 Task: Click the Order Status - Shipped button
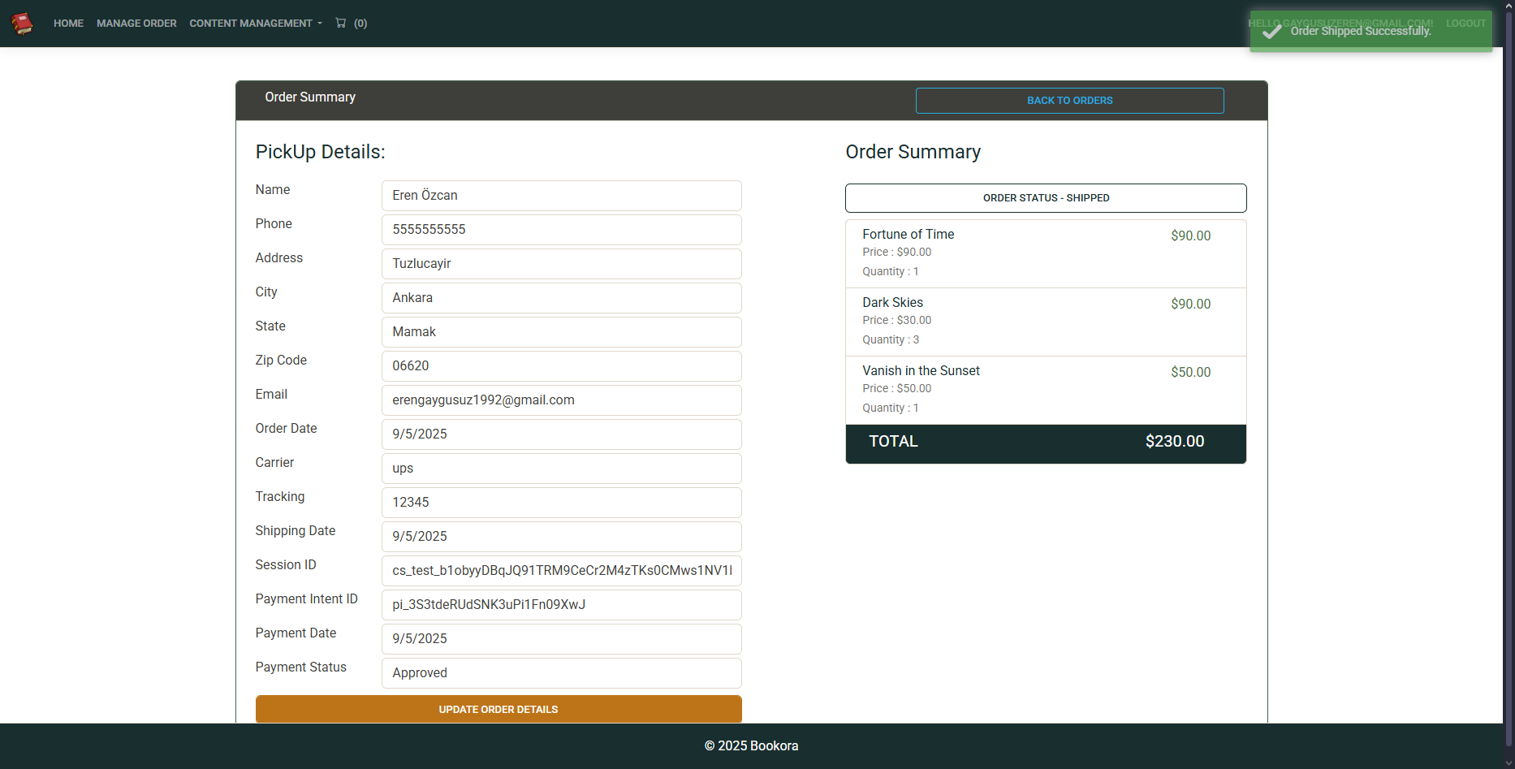[x=1046, y=198]
